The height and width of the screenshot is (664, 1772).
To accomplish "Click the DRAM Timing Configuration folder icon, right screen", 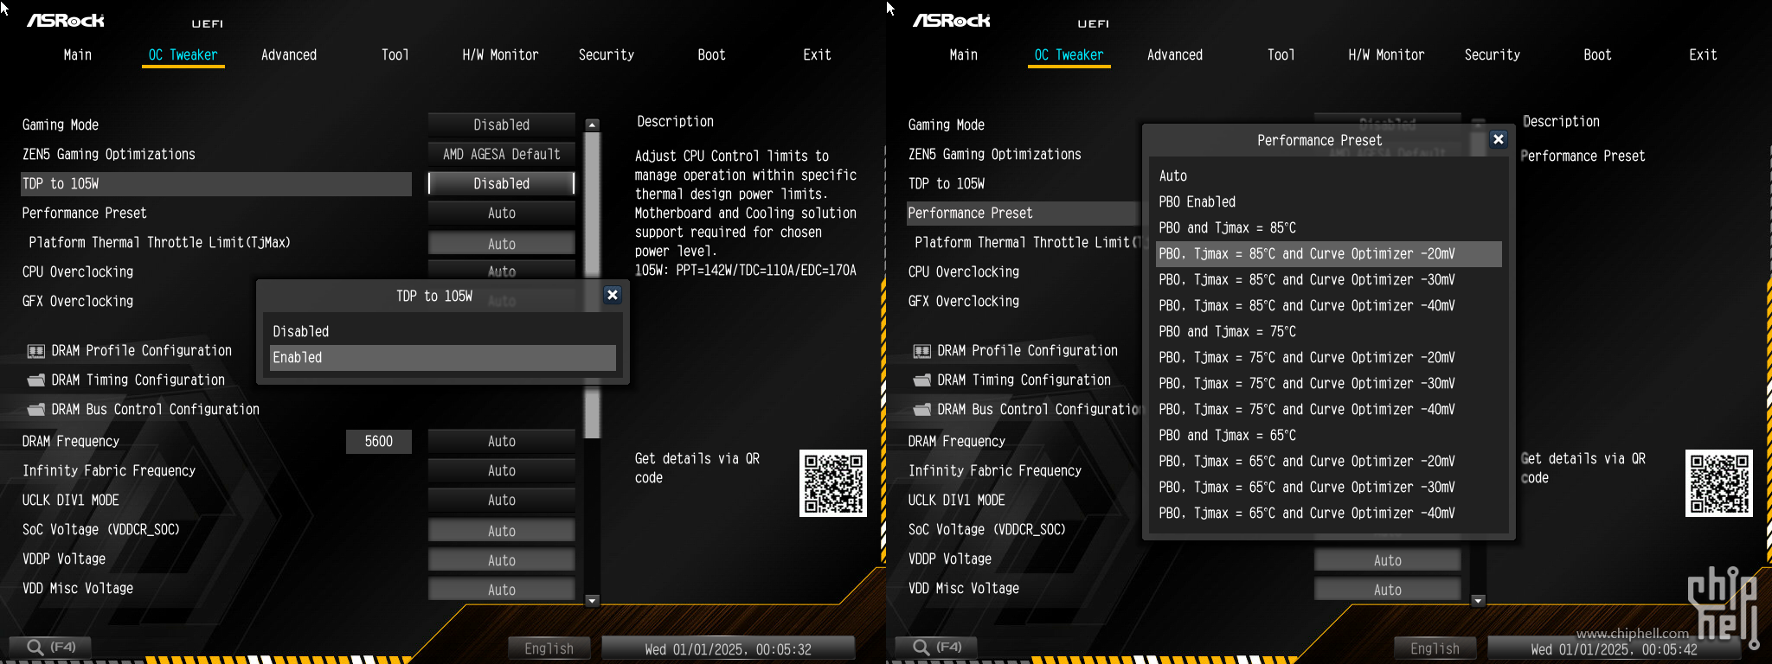I will pyautogui.click(x=922, y=380).
